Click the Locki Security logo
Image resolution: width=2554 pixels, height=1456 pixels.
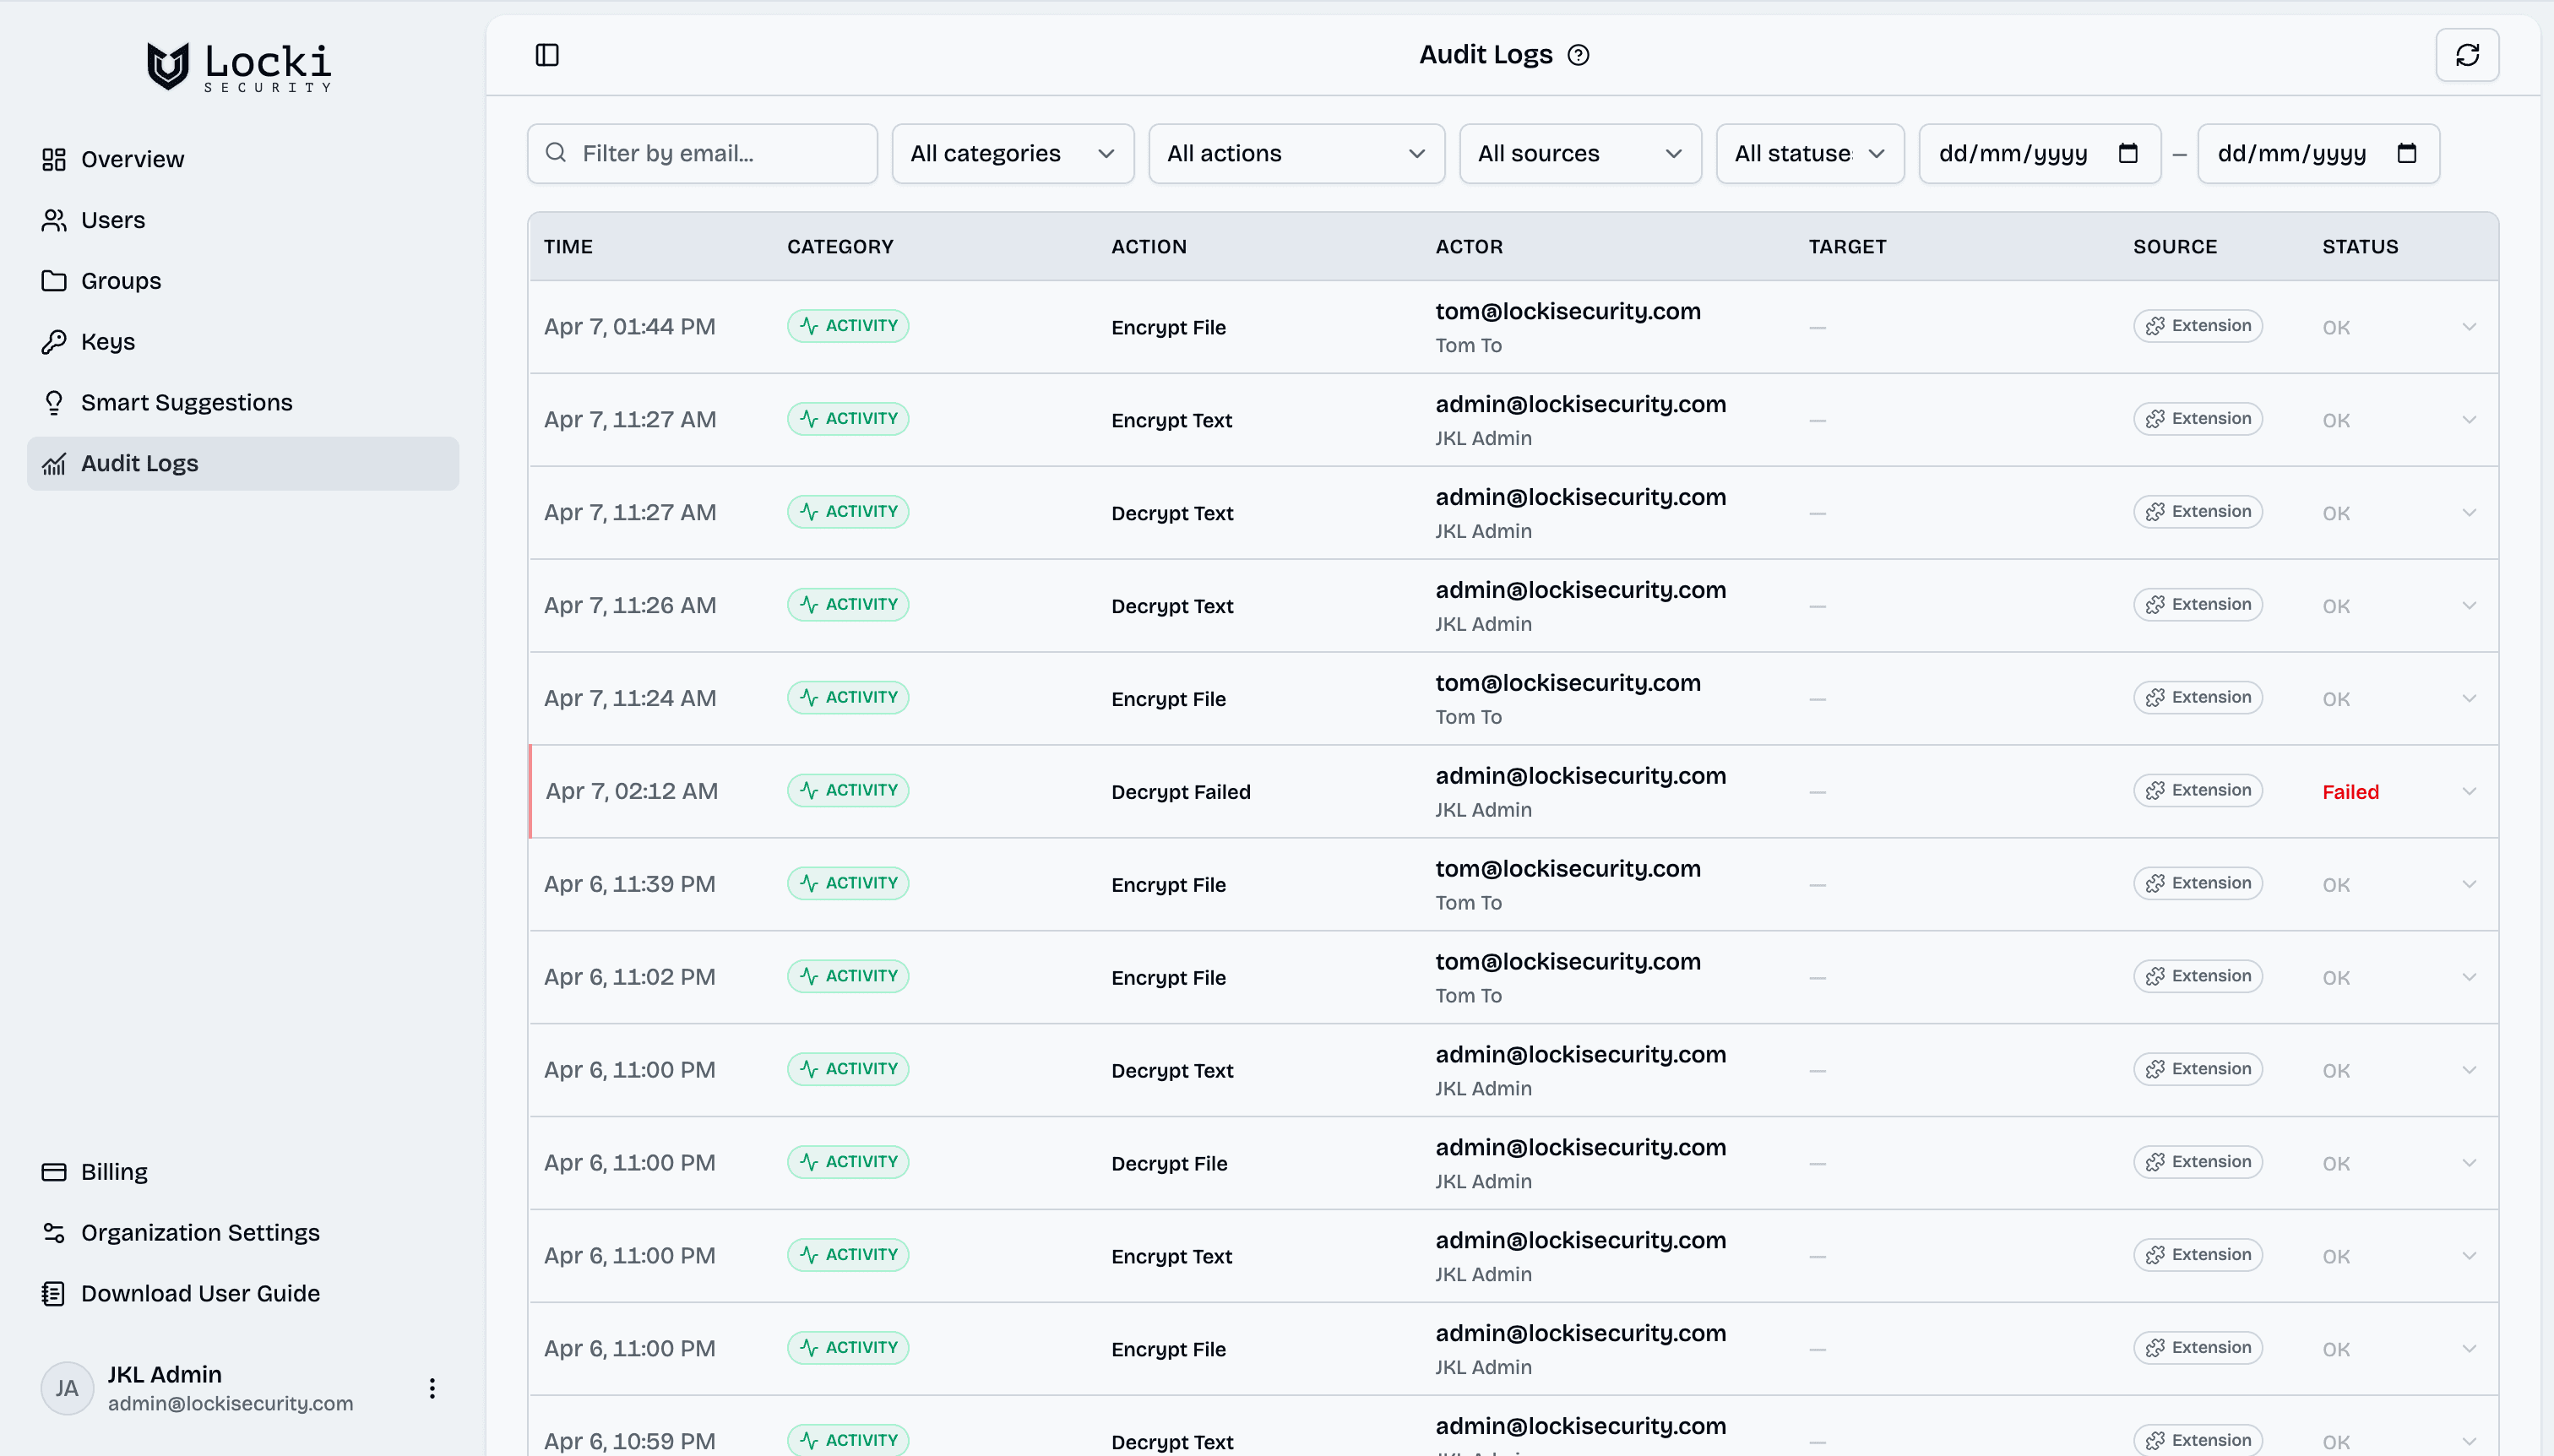coord(239,67)
